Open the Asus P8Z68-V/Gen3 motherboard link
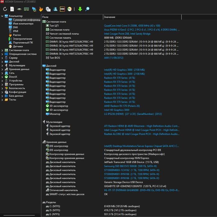 [x=142, y=30]
